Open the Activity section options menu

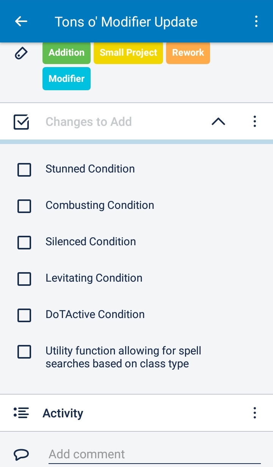point(255,413)
